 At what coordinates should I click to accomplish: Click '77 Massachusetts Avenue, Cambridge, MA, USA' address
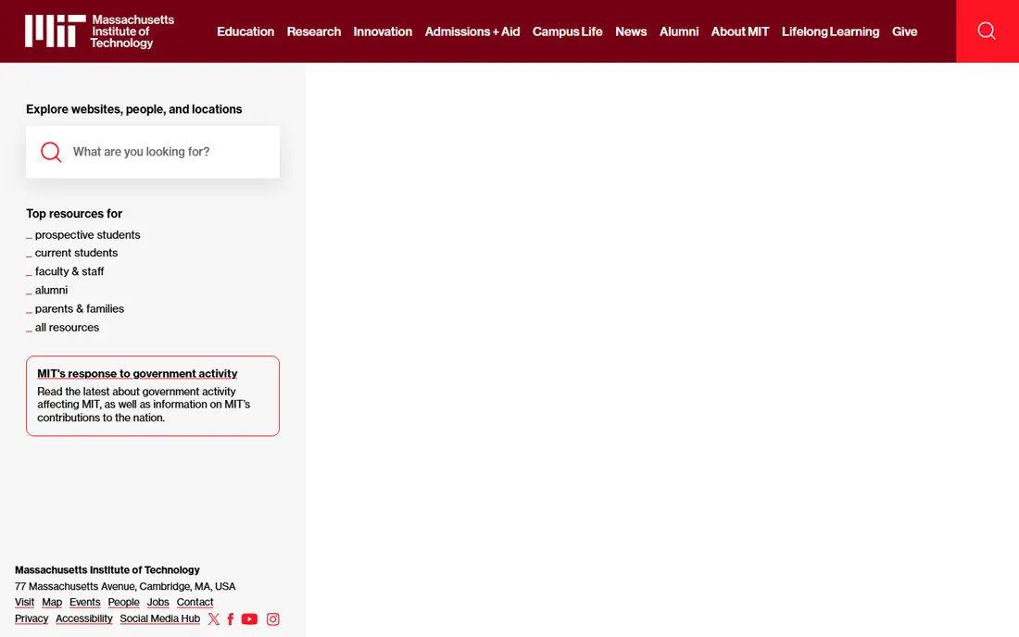125,586
